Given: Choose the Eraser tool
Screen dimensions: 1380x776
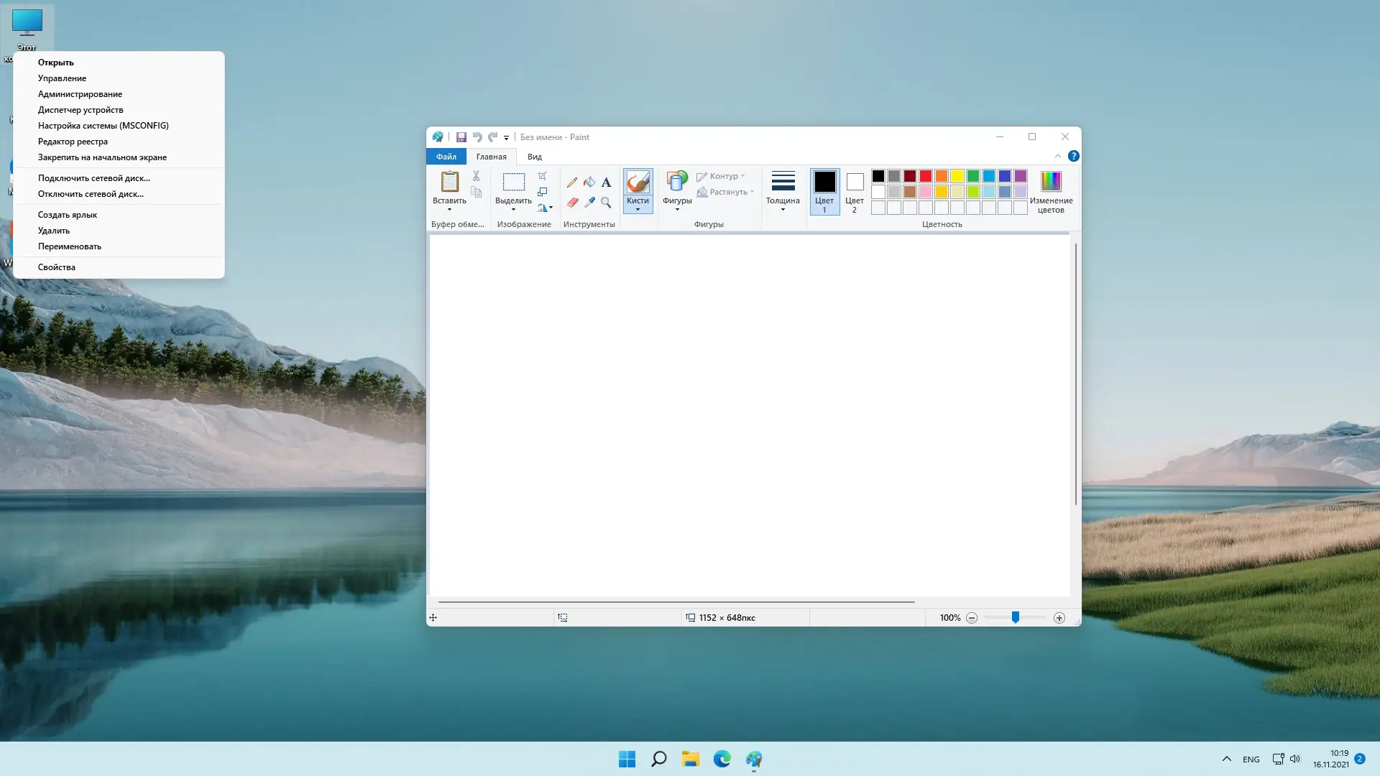Looking at the screenshot, I should point(572,203).
